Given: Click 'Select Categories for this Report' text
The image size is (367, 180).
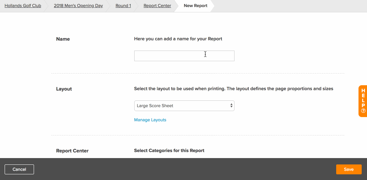Looking at the screenshot, I should 169,151.
